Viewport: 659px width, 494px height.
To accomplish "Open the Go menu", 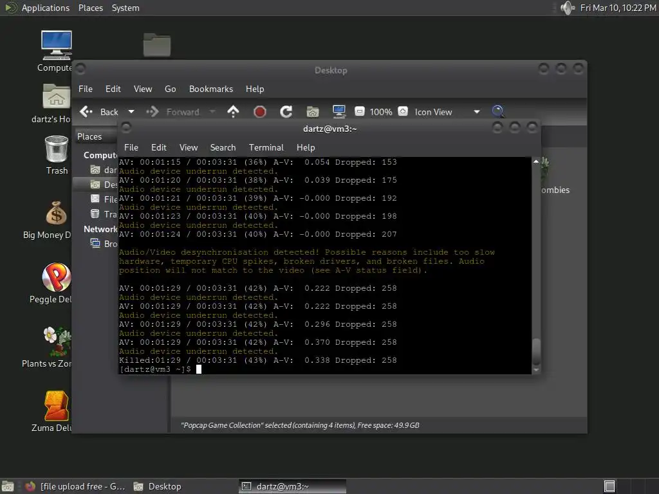I will coord(170,89).
